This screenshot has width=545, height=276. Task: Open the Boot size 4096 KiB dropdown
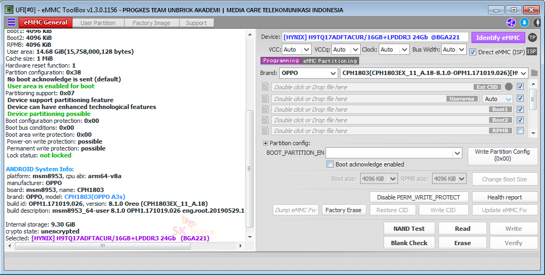[378, 179]
